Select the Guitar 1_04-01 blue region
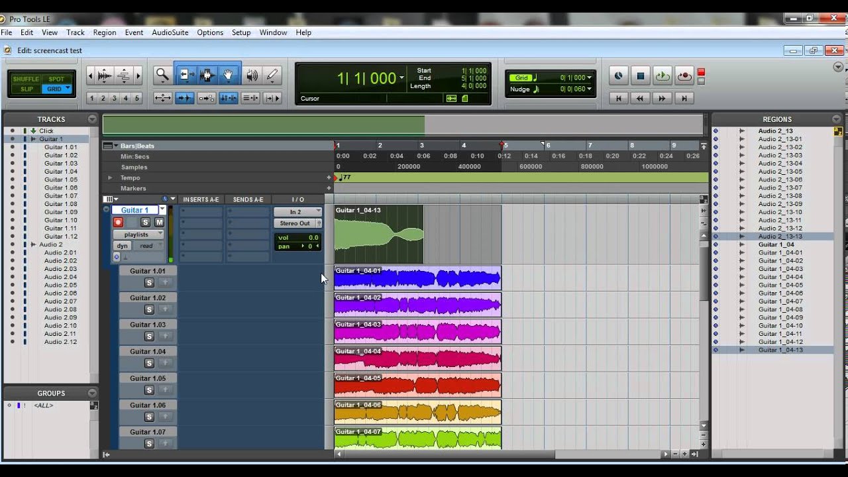Screen dimensions: 848x477 [x=417, y=278]
